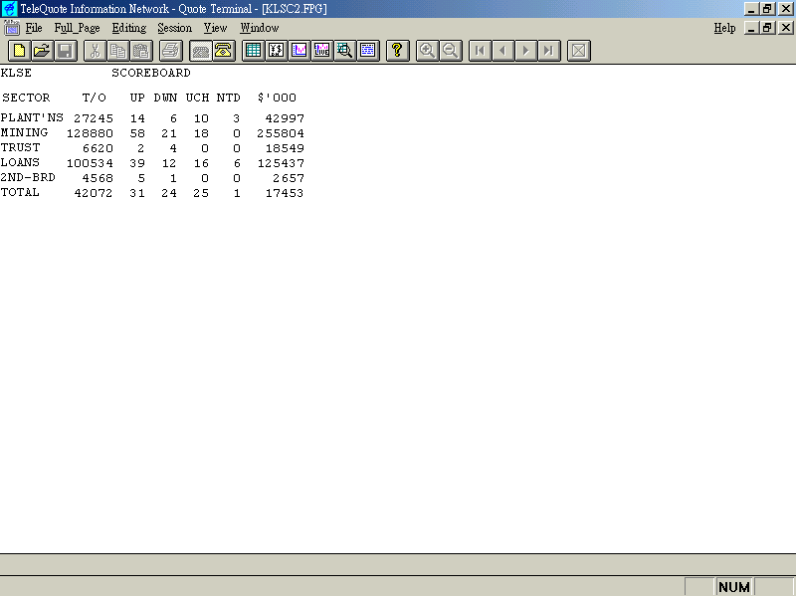This screenshot has width=796, height=597.
Task: Open the Help menu
Action: tap(724, 28)
